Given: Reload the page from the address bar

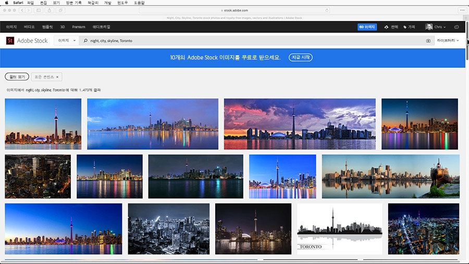Looking at the screenshot, I should click(x=327, y=10).
